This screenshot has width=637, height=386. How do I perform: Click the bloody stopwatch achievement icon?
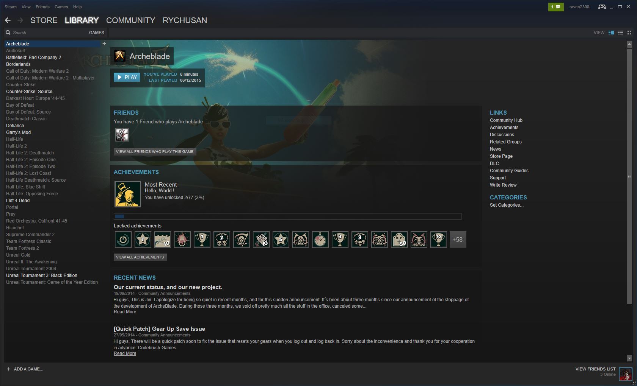tap(320, 240)
